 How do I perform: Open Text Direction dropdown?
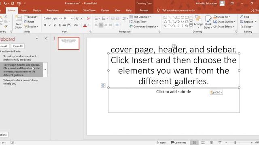(x=140, y=17)
